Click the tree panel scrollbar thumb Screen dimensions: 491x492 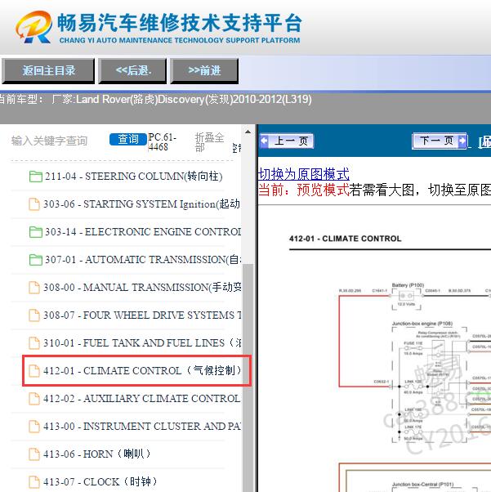pyautogui.click(x=248, y=377)
